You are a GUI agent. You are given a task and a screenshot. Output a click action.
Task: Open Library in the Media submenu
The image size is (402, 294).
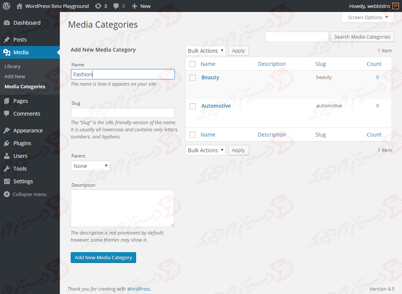(x=12, y=66)
